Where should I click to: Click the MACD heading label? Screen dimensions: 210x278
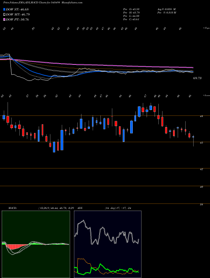(12, 208)
